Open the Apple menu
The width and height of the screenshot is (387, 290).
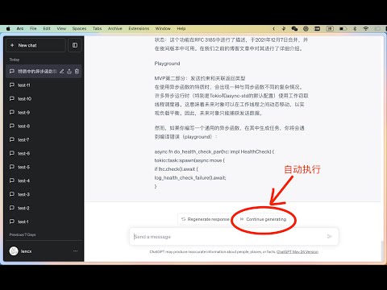[8, 28]
